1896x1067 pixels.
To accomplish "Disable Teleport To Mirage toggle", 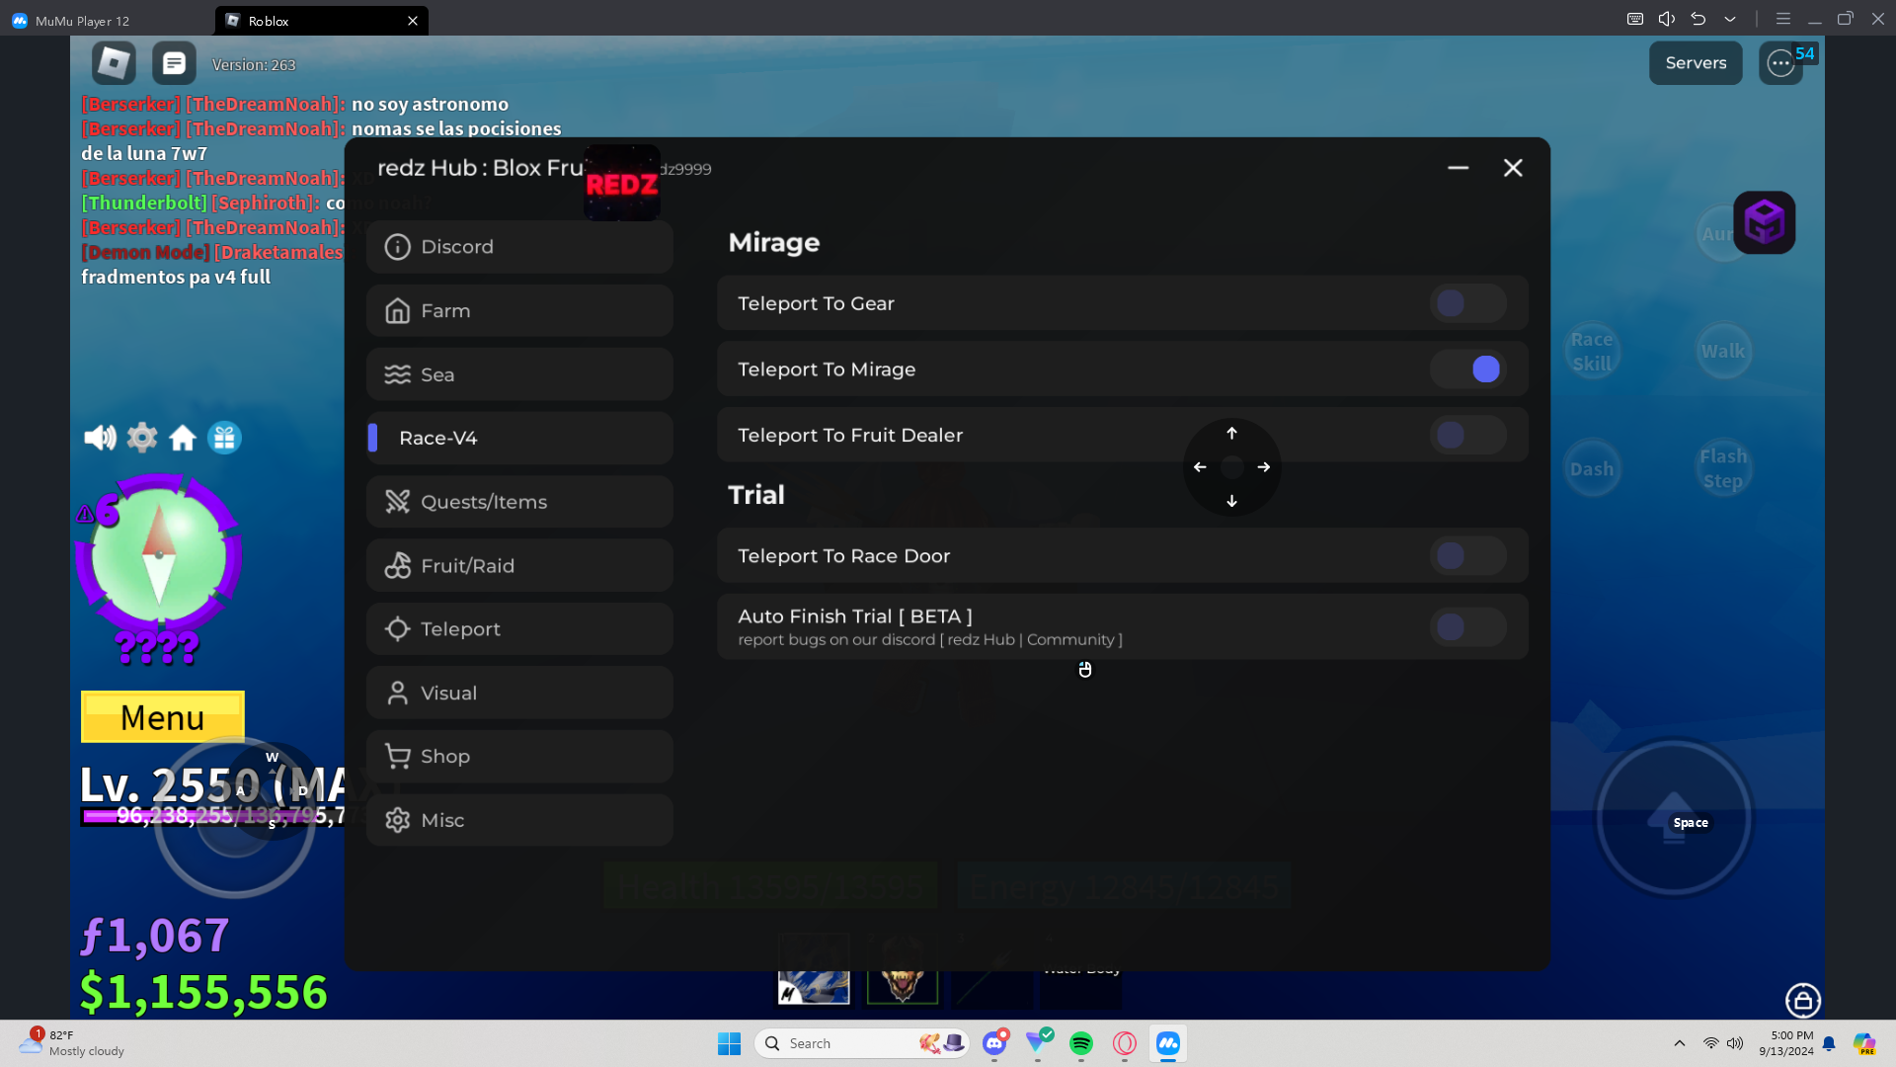I will [x=1467, y=369].
